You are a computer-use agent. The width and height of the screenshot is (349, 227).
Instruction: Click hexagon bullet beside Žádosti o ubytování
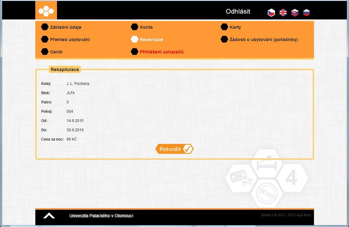point(224,39)
